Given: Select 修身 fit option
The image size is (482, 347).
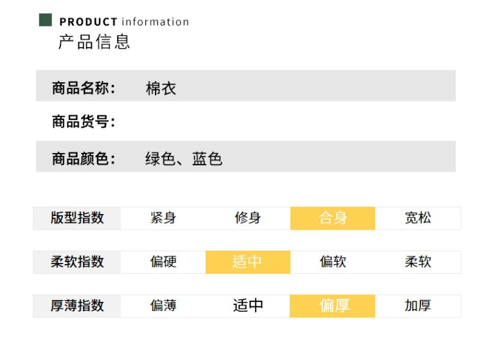Looking at the screenshot, I should [248, 218].
